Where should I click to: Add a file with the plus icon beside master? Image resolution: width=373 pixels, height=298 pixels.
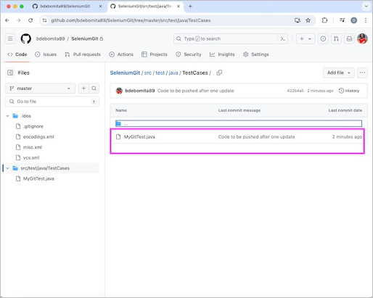(83, 88)
